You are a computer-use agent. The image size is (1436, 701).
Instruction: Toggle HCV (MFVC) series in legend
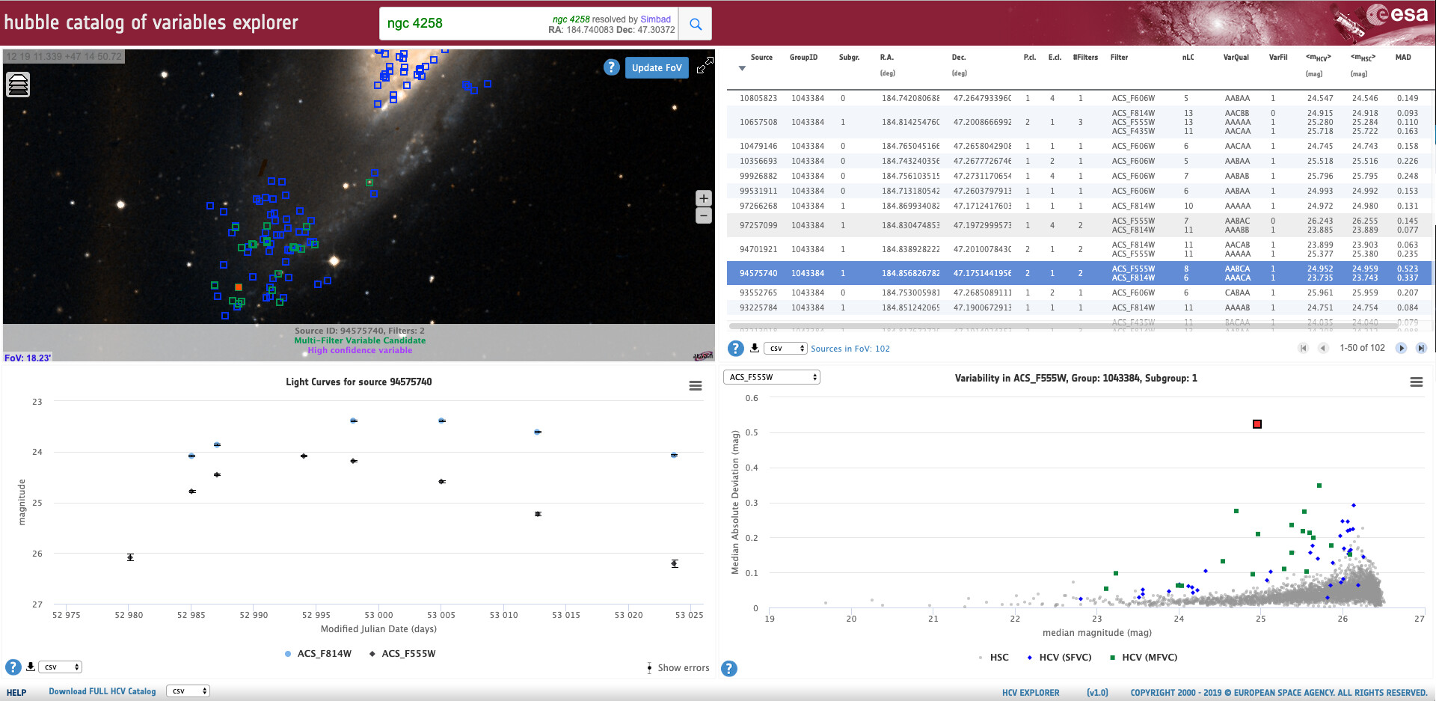(x=1144, y=658)
